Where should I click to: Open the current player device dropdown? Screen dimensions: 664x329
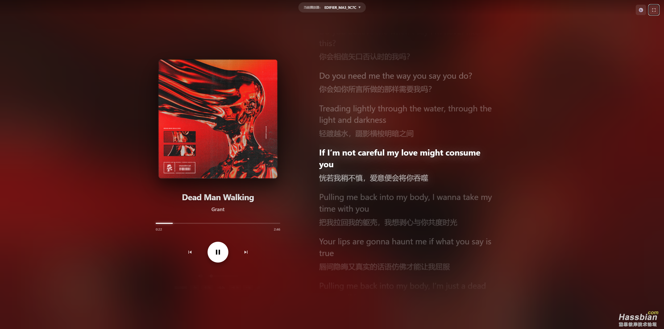tap(332, 8)
